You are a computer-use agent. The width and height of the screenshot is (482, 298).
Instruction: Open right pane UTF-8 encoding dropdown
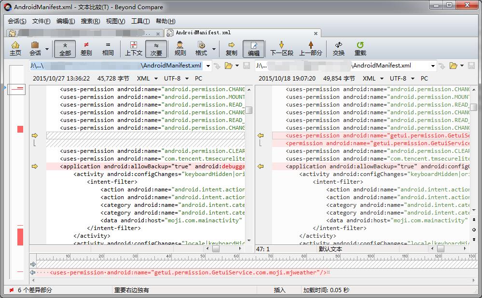[413, 79]
